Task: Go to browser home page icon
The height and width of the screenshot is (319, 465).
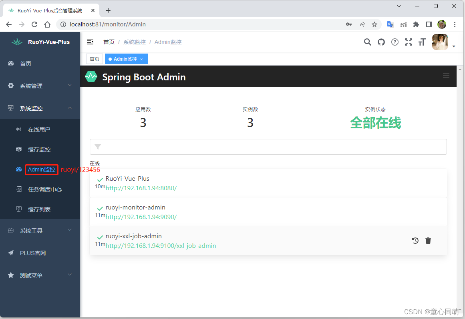Action: 47,24
